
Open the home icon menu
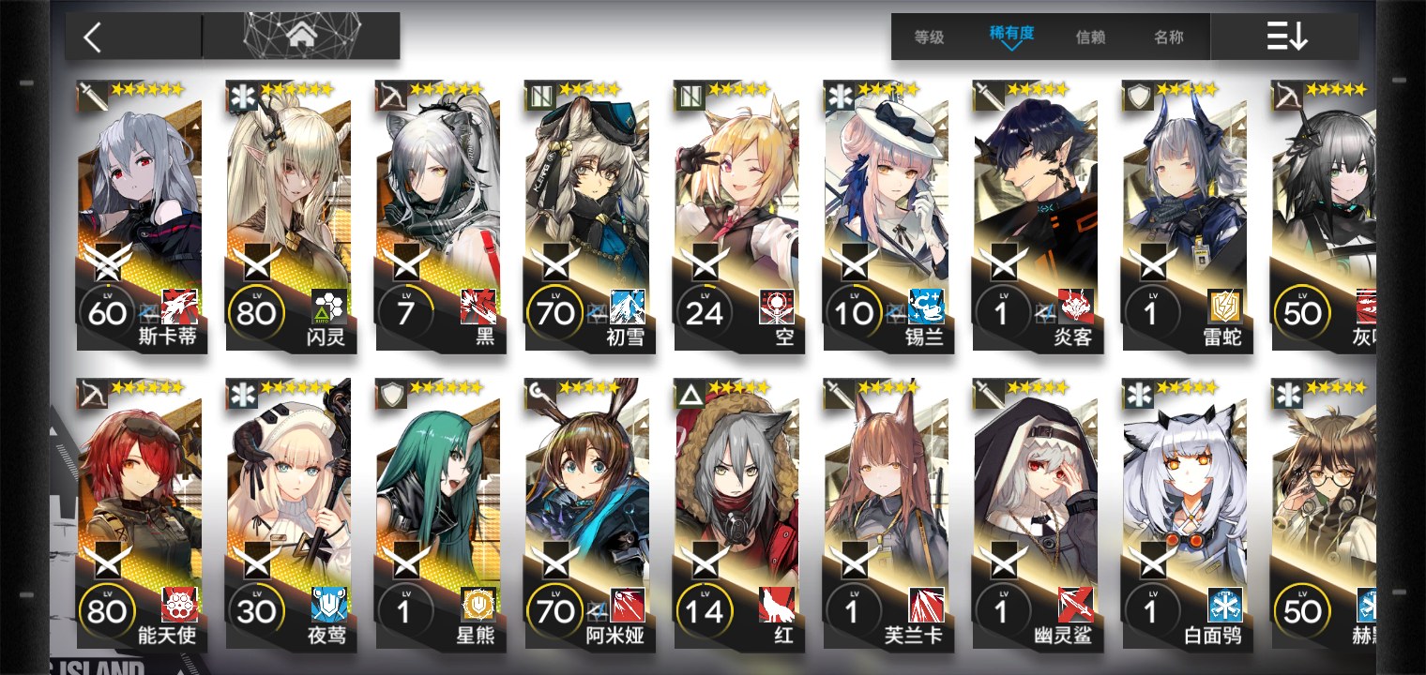coord(302,37)
